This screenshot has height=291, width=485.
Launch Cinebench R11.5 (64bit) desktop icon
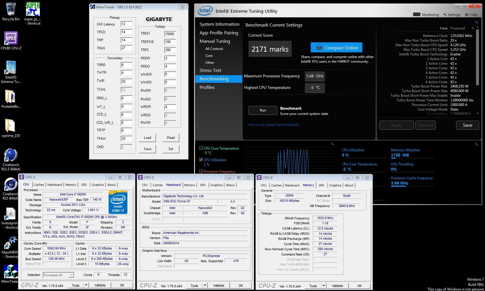tap(11, 155)
